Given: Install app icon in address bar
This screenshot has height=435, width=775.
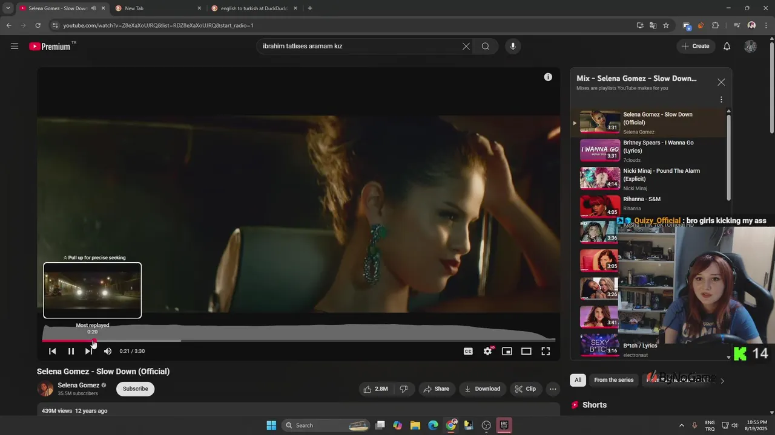Looking at the screenshot, I should (x=640, y=25).
